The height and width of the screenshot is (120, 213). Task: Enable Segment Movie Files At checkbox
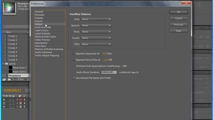click(x=73, y=60)
